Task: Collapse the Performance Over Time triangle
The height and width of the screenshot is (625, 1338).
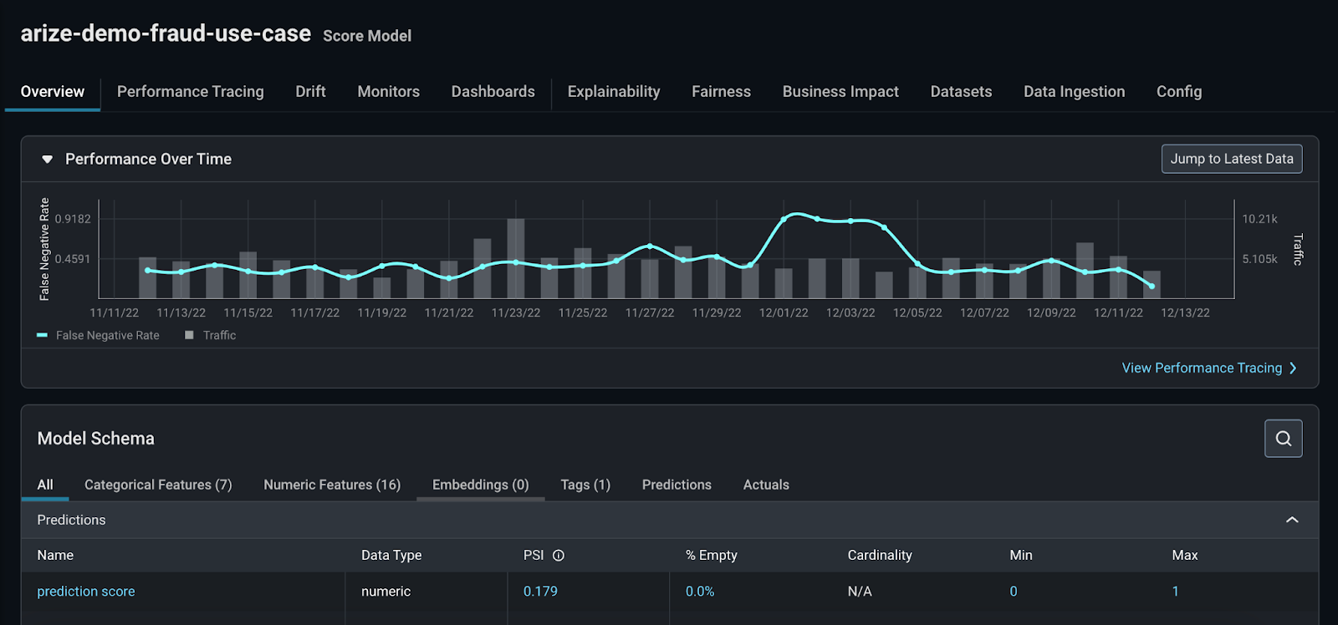Action: (48, 159)
